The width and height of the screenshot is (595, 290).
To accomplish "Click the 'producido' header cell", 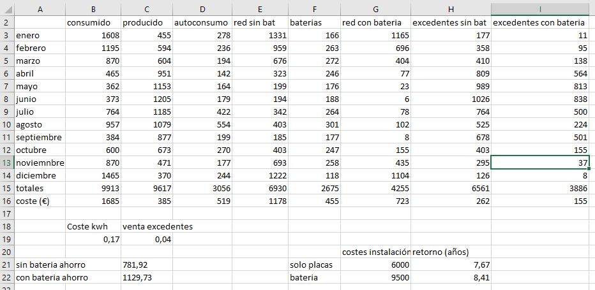I will point(147,23).
